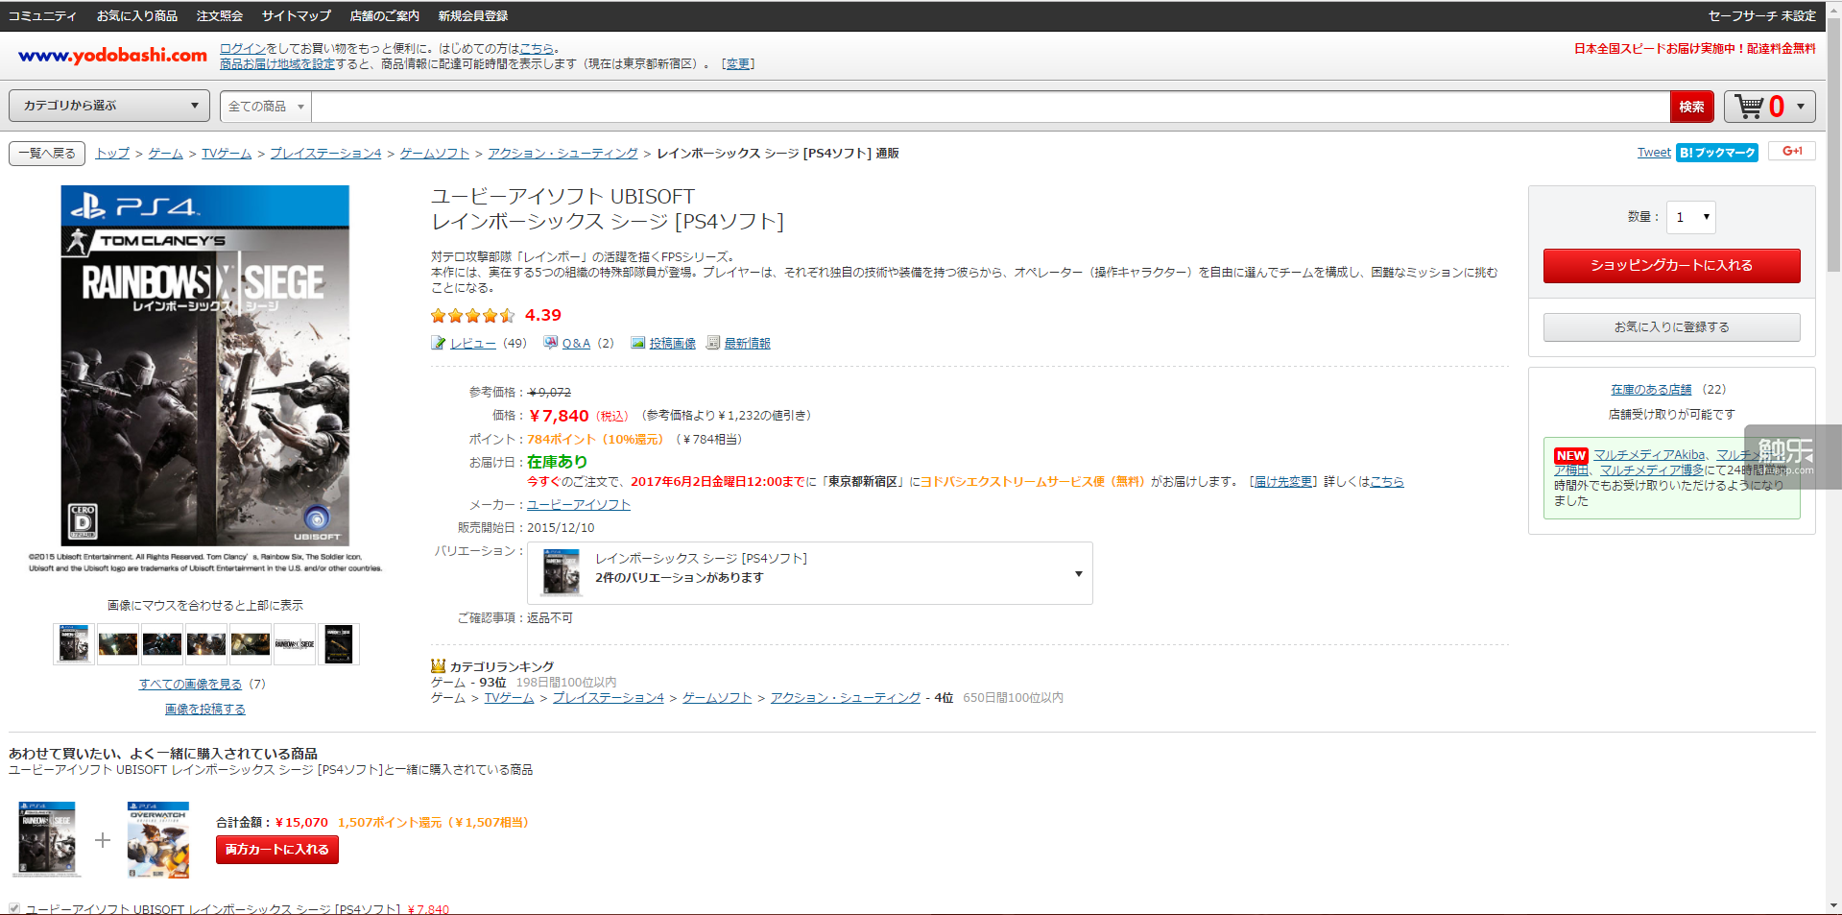Screen dimensions: 1842x915
Task: Click the Overwatch bundle product image
Action: [158, 840]
